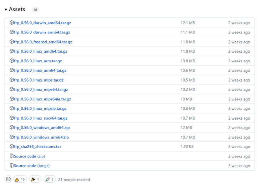Download frp_0.56.0_windows_arm64.zip
The image size is (259, 187).
coord(41,137)
